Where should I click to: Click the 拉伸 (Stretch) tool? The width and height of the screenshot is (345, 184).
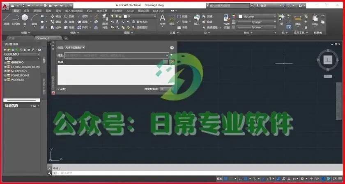coord(56,27)
